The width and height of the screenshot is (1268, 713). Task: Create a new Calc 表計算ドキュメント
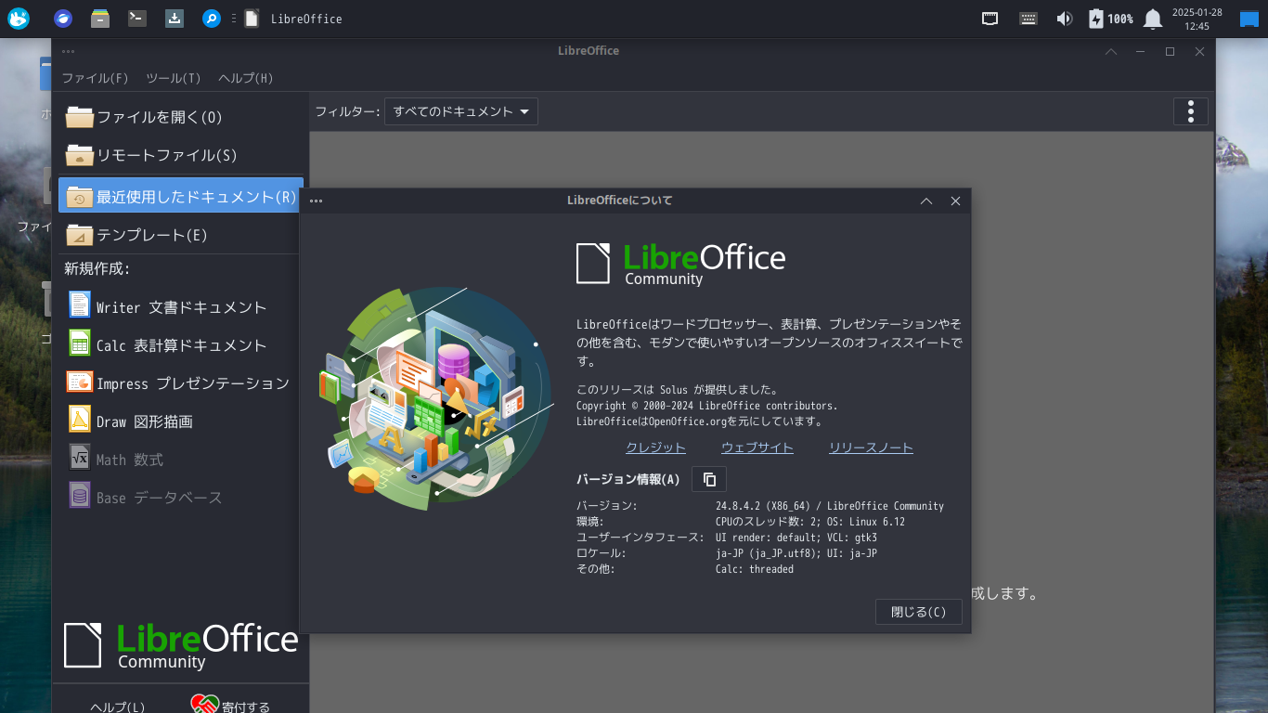[x=180, y=344]
